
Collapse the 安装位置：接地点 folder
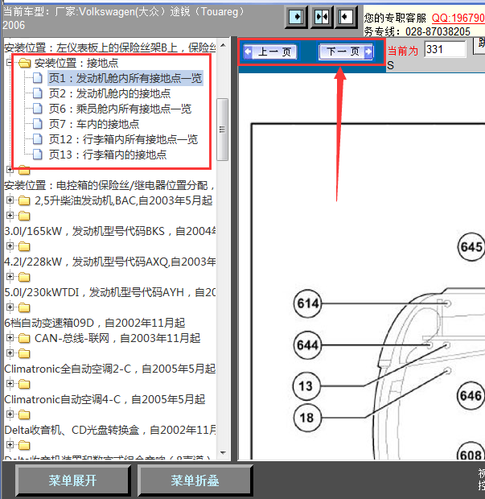pyautogui.click(x=10, y=63)
